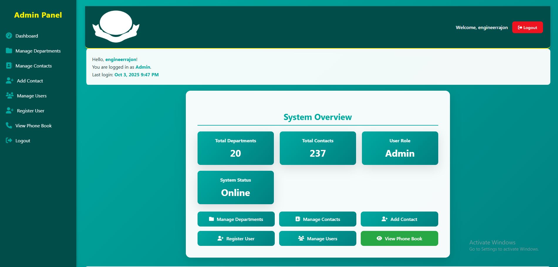This screenshot has height=267, width=558.
Task: Click the Add Contact quick action button
Action: click(399, 219)
